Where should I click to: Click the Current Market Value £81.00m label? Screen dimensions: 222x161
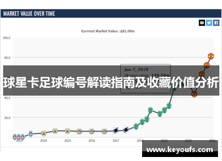(x=108, y=31)
